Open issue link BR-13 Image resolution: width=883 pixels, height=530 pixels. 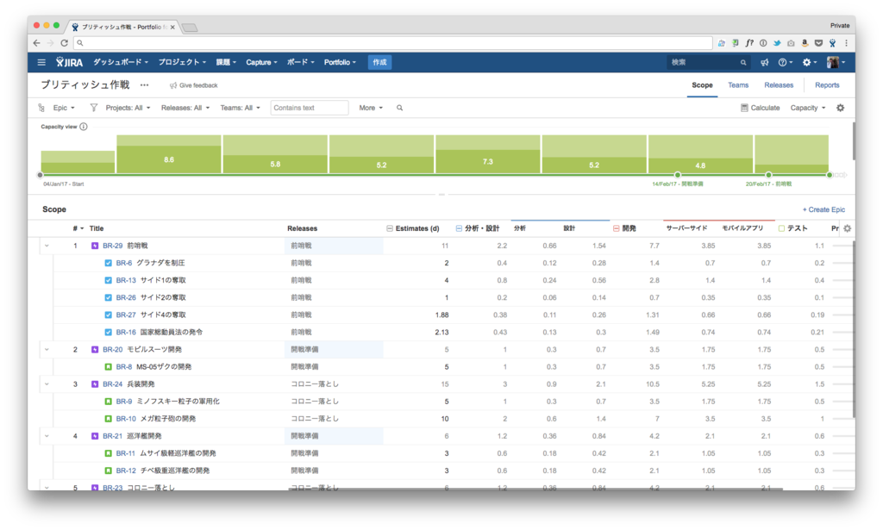126,280
